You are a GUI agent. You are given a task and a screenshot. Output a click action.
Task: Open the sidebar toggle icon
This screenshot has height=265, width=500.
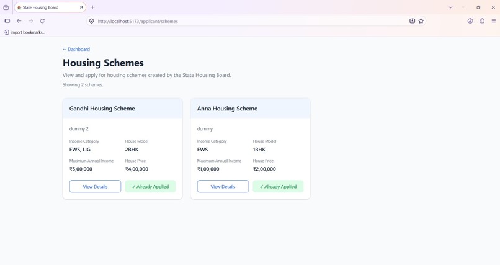(7, 21)
